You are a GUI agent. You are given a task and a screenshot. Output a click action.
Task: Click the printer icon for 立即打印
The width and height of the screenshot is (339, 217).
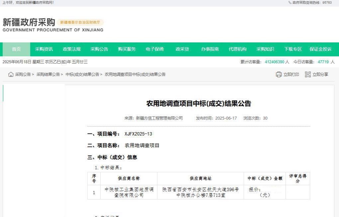point(279,75)
